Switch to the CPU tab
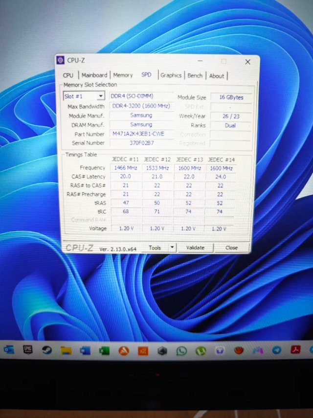Viewport: 313px width, 418px height. (68, 75)
